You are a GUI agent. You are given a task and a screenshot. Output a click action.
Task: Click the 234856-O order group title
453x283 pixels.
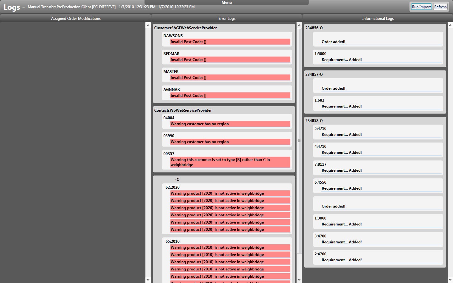pyautogui.click(x=314, y=28)
